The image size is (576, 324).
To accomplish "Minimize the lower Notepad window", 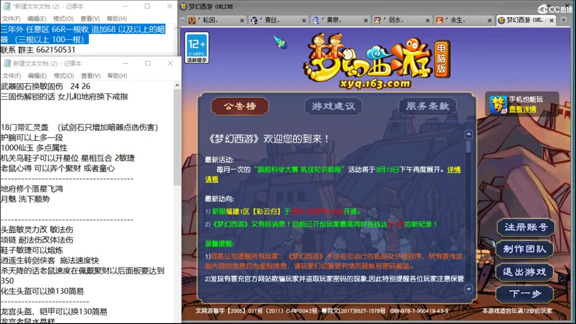I will click(x=125, y=63).
